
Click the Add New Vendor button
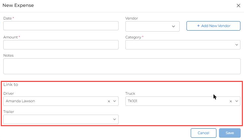coord(213,26)
